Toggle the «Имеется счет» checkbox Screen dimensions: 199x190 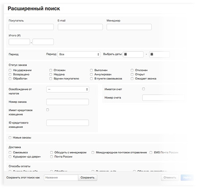tap(144, 89)
